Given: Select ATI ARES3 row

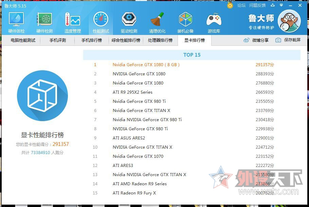Looking at the screenshot, I should (192, 166).
